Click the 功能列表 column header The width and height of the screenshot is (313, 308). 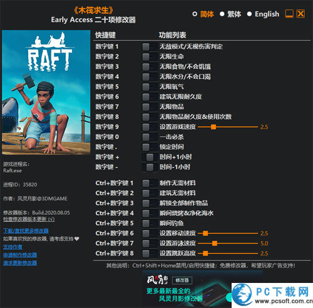tap(172, 35)
